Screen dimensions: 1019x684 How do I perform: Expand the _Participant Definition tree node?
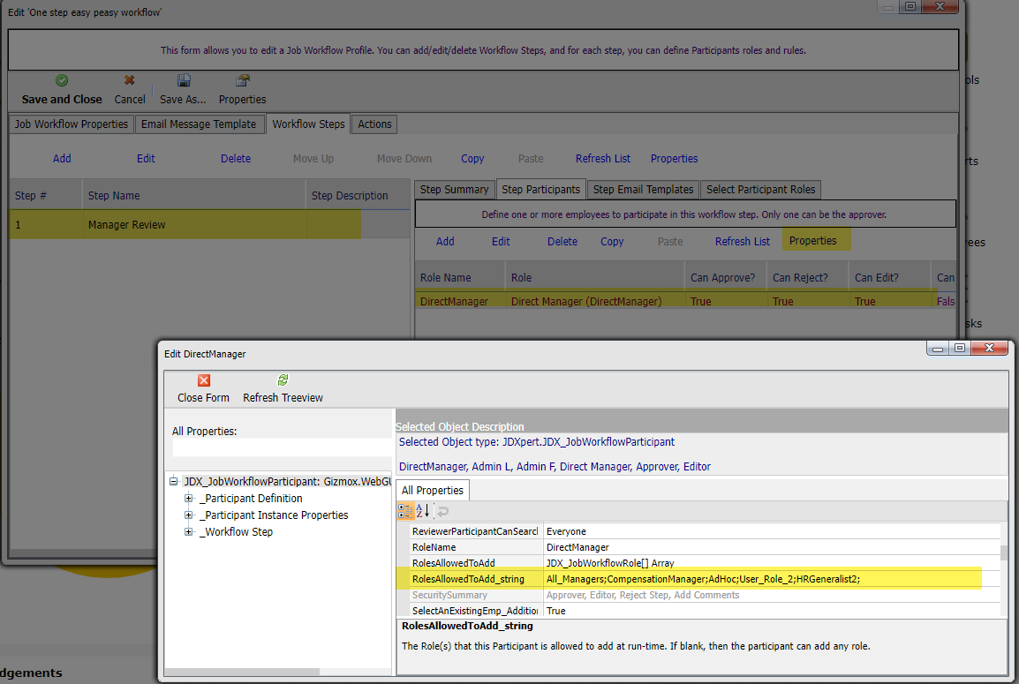pyautogui.click(x=189, y=499)
